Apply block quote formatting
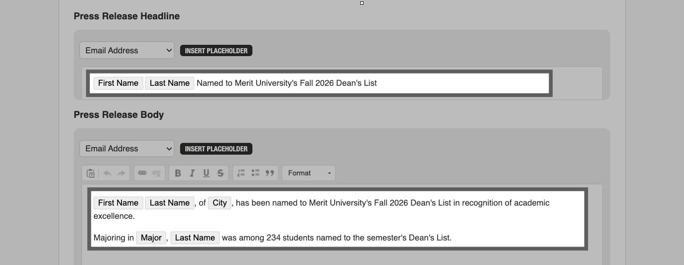 coord(270,173)
